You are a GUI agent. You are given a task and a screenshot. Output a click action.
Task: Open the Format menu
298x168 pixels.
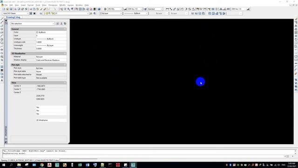tap(30, 5)
